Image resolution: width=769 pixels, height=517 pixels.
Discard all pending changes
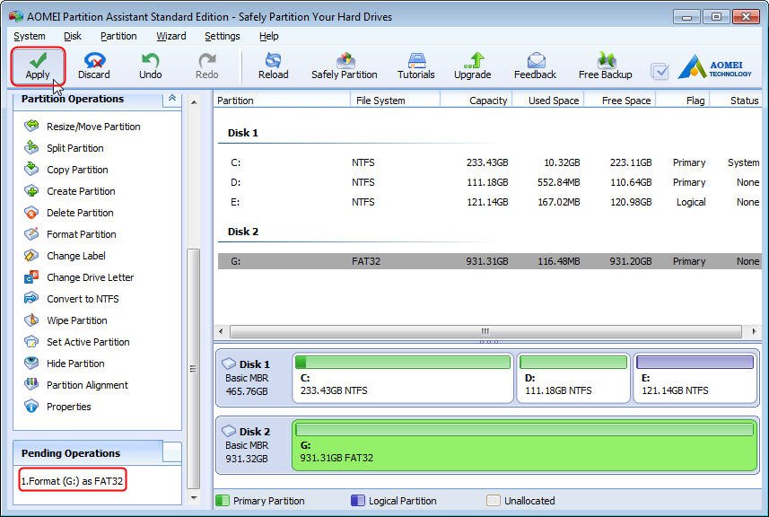pyautogui.click(x=93, y=66)
